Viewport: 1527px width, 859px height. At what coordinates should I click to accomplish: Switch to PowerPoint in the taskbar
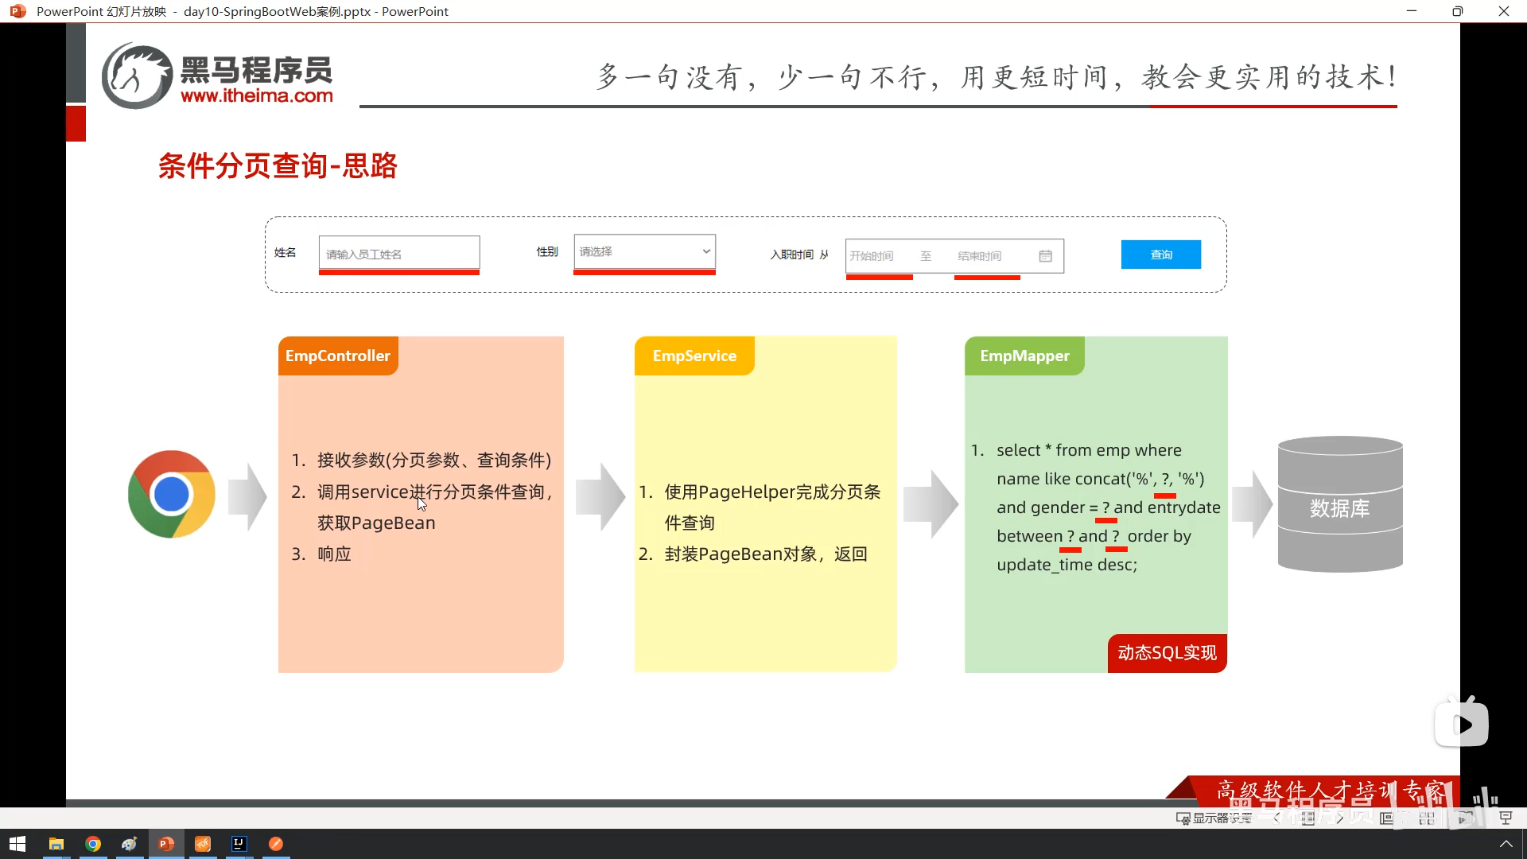[166, 844]
